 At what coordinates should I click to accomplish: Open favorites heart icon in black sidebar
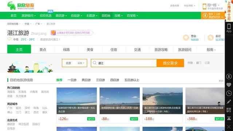pos(229,85)
